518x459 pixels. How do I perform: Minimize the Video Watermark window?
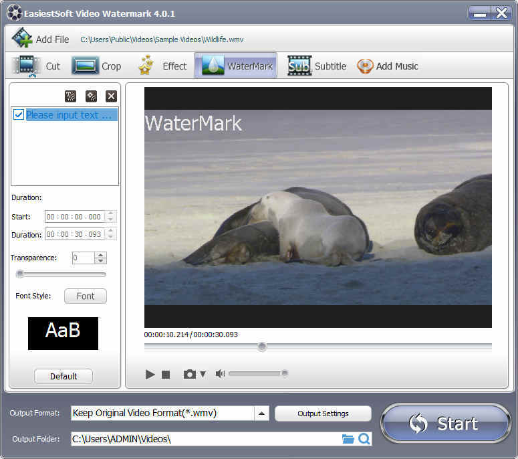tap(479, 13)
